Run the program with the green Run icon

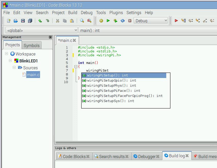coord(108,21)
